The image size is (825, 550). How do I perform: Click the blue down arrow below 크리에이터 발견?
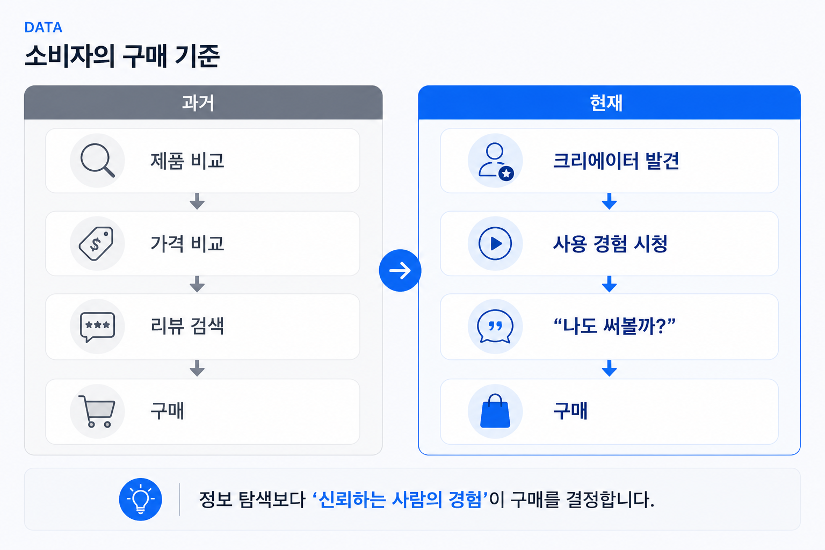point(609,201)
